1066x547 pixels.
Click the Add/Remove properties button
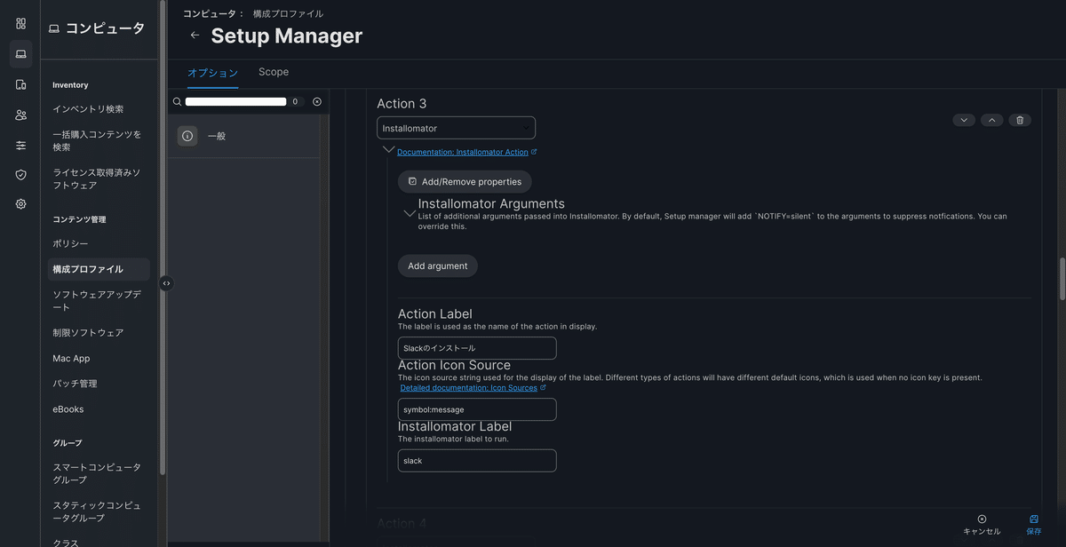(x=464, y=181)
